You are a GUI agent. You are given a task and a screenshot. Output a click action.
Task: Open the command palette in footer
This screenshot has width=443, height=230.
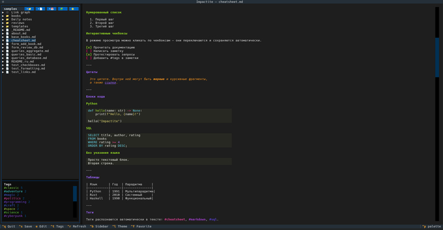coord(432,226)
